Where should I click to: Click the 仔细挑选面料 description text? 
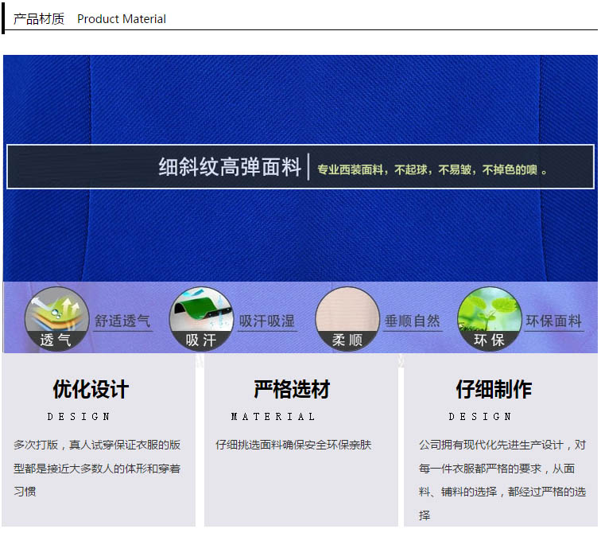(x=293, y=445)
